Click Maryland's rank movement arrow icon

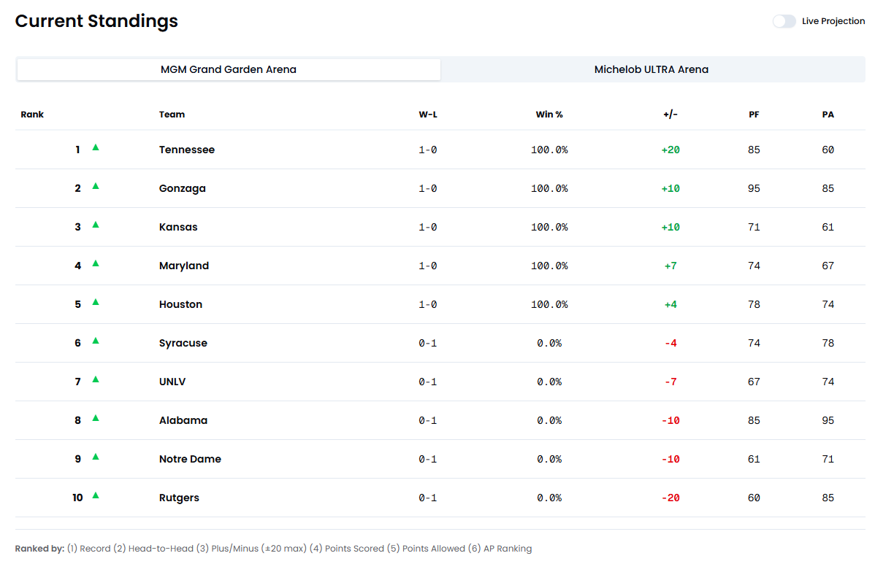tap(96, 263)
